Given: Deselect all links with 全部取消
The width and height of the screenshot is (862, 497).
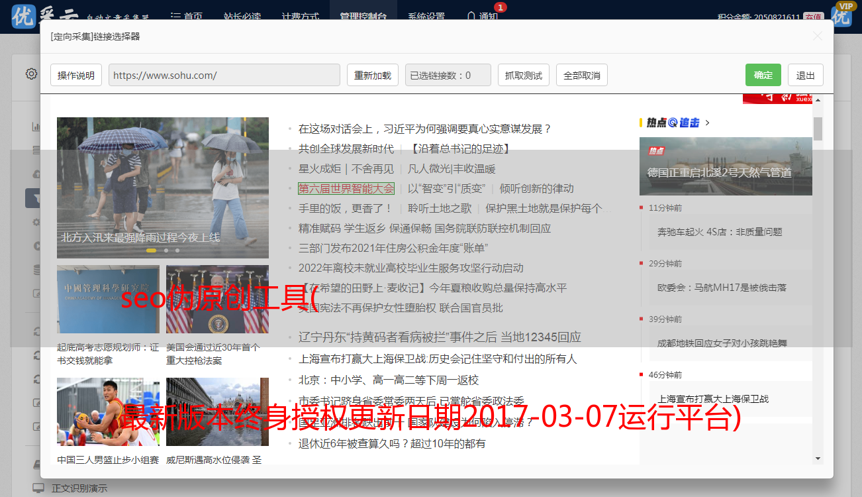Looking at the screenshot, I should click(x=581, y=75).
